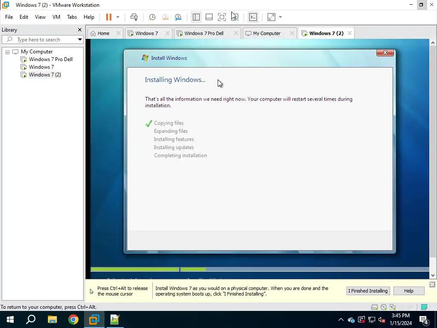
Task: Select My Computer in the Library tree
Action: tap(37, 52)
